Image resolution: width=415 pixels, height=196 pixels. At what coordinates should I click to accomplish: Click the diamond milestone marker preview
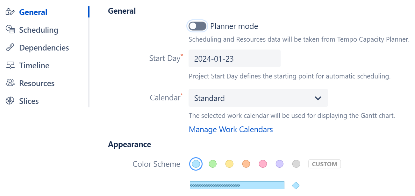[296, 185]
